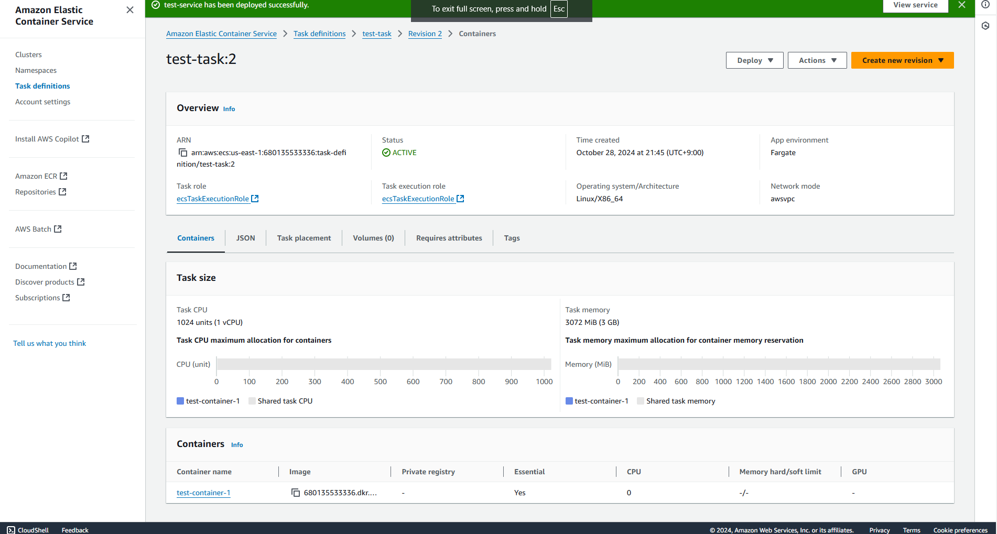Click the Essential column header
Image resolution: width=997 pixels, height=534 pixels.
[529, 472]
